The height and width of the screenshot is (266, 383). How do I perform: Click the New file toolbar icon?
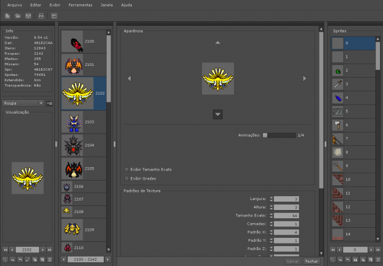click(x=7, y=16)
